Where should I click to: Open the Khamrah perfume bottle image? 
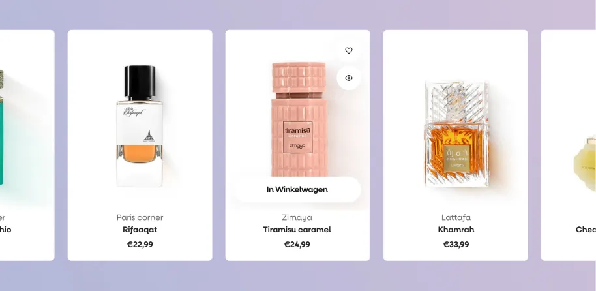tap(457, 134)
